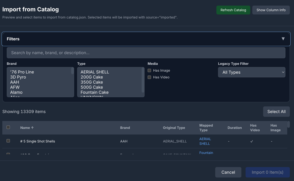Click the # 5 Single Shot Shells name
The height and width of the screenshot is (181, 294).
(x=38, y=141)
